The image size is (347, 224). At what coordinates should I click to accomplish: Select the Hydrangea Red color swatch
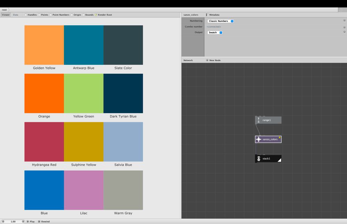pos(44,142)
